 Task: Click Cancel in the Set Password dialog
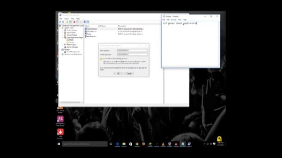129,73
